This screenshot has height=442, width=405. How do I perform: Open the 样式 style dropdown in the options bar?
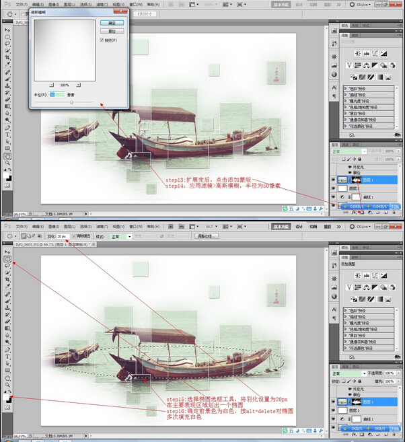[121, 237]
